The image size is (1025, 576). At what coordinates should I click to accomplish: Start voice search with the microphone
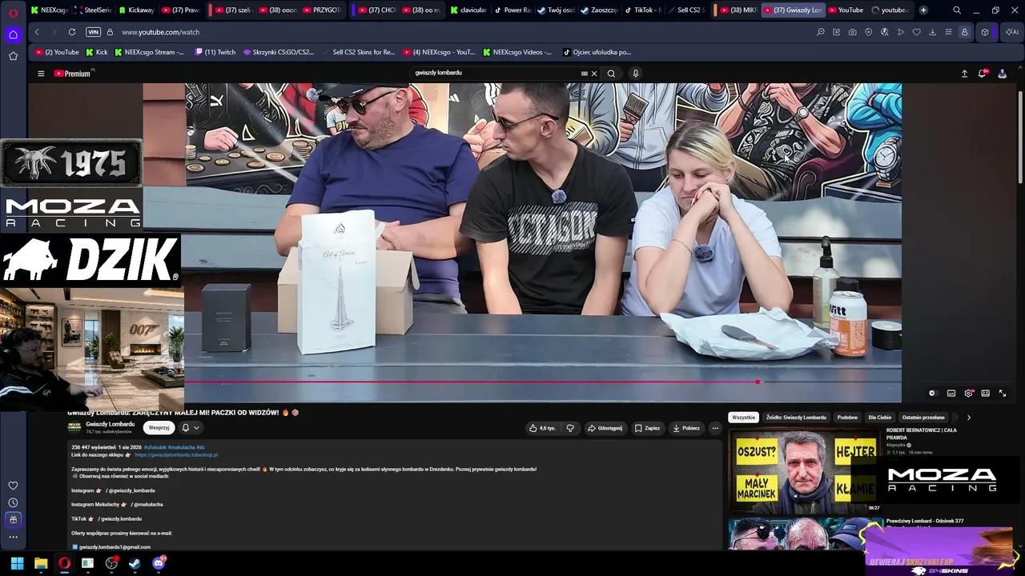[x=636, y=74]
